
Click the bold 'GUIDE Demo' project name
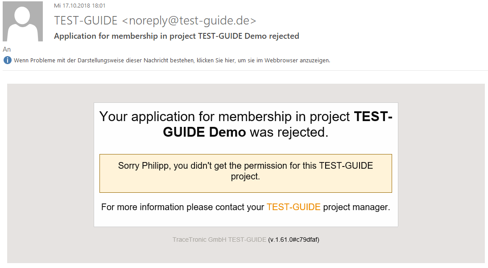204,132
